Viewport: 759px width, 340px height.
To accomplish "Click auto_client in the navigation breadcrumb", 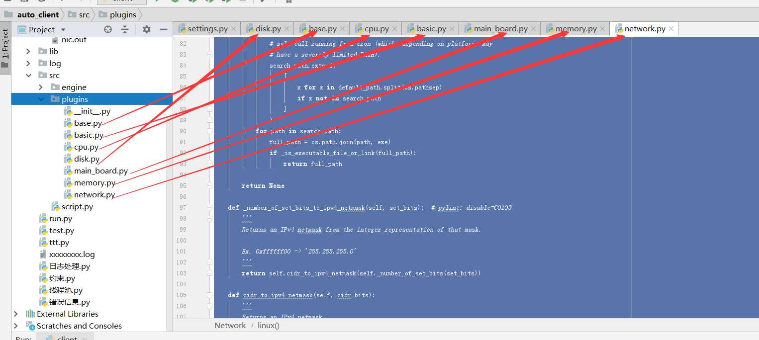I will point(38,14).
